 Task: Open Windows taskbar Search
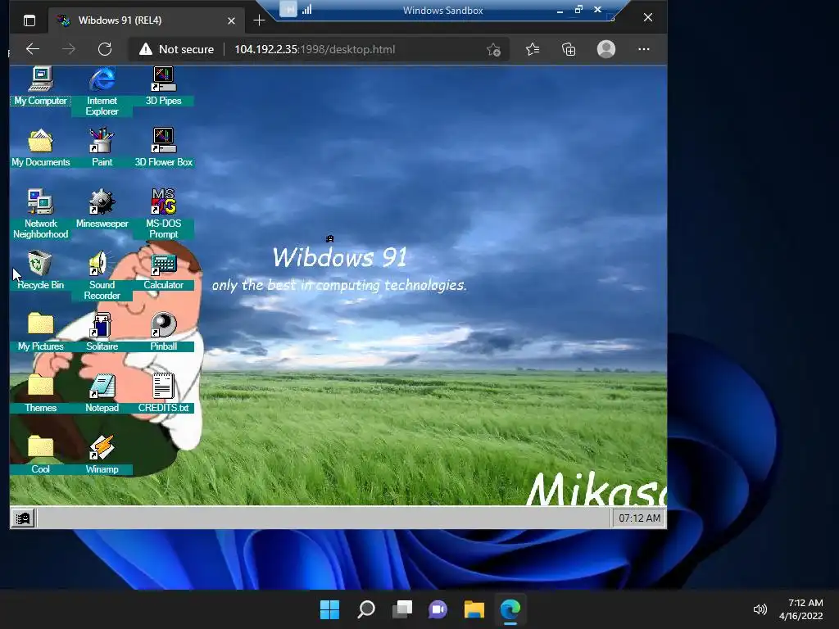pyautogui.click(x=366, y=609)
